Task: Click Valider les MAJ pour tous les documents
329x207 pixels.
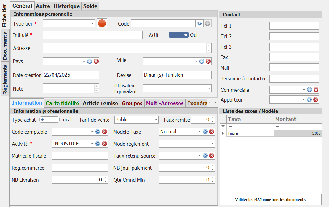Action: [x=270, y=199]
